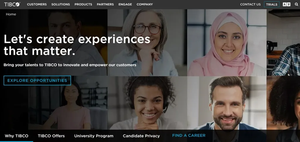Open the University Program tab
This screenshot has width=300, height=142.
click(94, 136)
